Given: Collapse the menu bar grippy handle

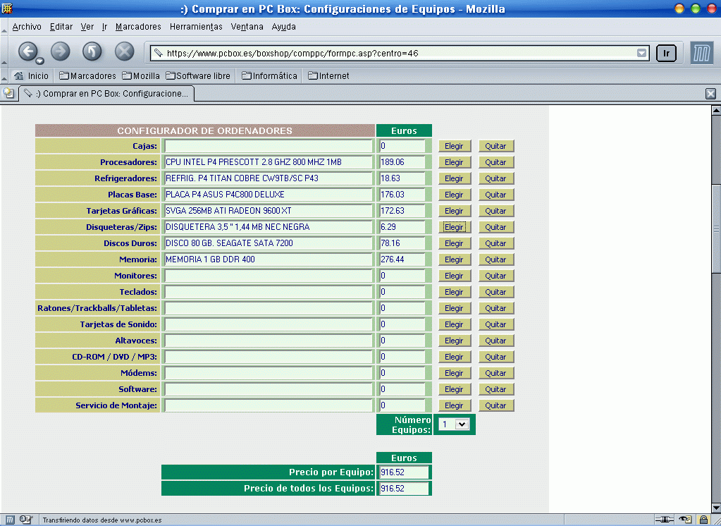Looking at the screenshot, I should coord(4,27).
